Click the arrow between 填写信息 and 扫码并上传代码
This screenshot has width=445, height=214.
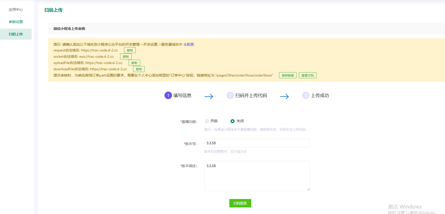point(209,97)
